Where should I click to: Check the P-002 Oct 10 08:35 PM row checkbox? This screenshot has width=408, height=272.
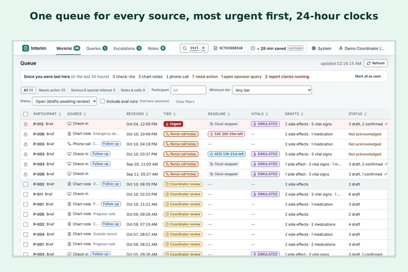click(25, 184)
